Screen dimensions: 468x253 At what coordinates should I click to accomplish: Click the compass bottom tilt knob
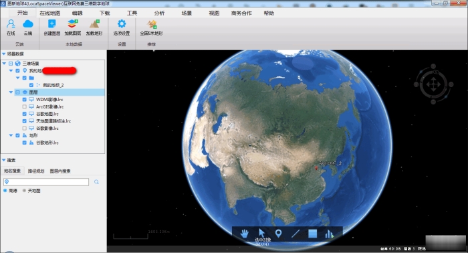[x=433, y=102]
